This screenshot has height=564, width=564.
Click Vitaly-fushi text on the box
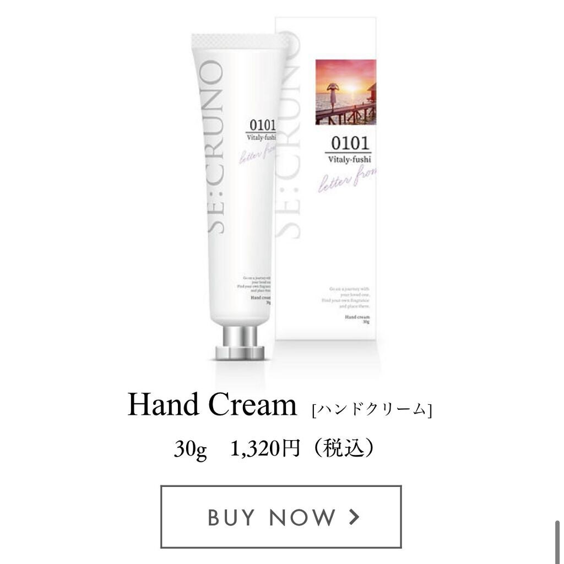pos(349,159)
